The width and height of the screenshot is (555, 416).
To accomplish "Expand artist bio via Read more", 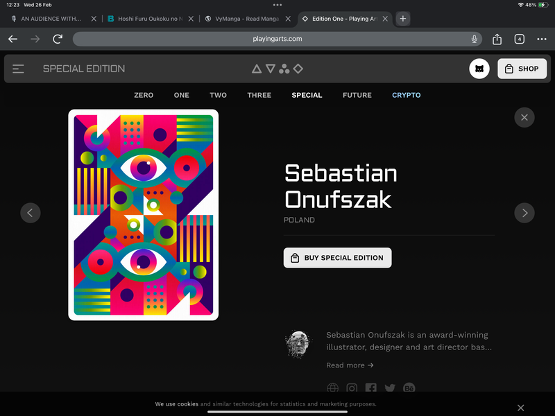I will point(350,365).
